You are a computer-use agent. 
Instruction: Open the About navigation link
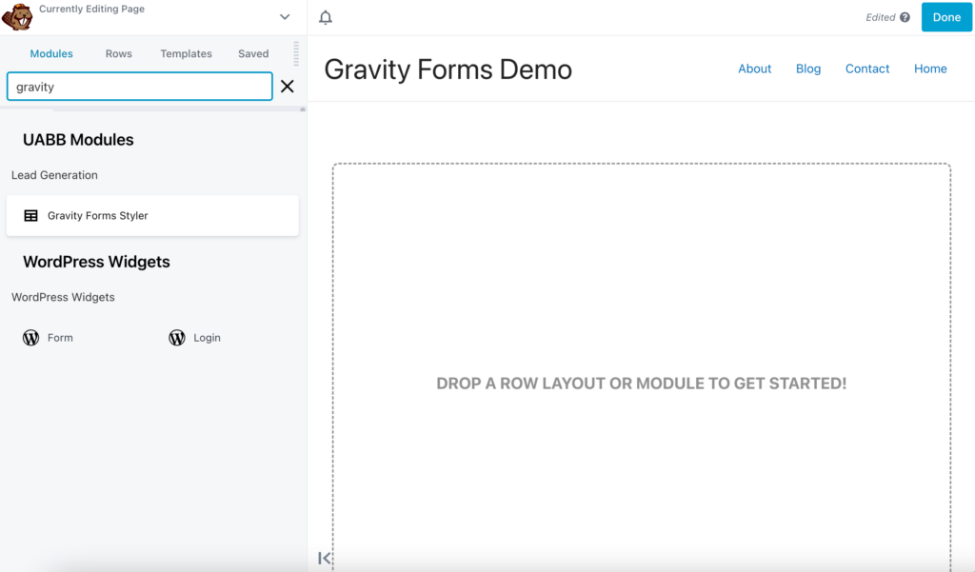(x=754, y=69)
